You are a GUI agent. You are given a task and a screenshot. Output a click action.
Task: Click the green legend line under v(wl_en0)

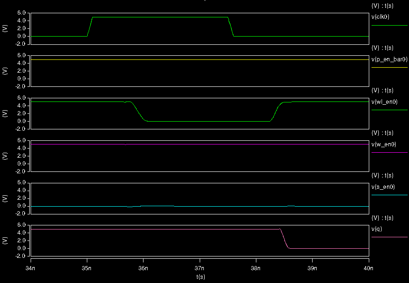(x=389, y=110)
